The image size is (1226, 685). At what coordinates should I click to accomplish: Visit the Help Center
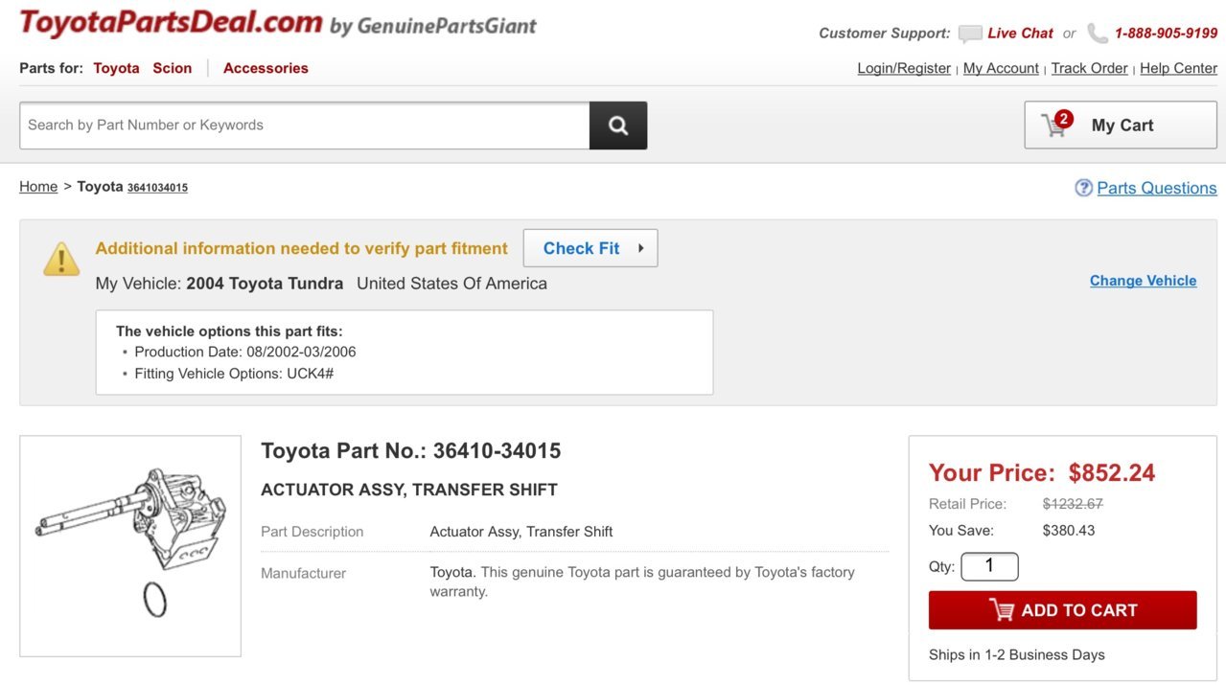coord(1178,68)
